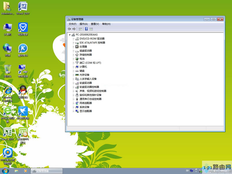Click the 电池 battery icon
Image resolution: width=232 pixels, height=174 pixels.
(x=77, y=59)
